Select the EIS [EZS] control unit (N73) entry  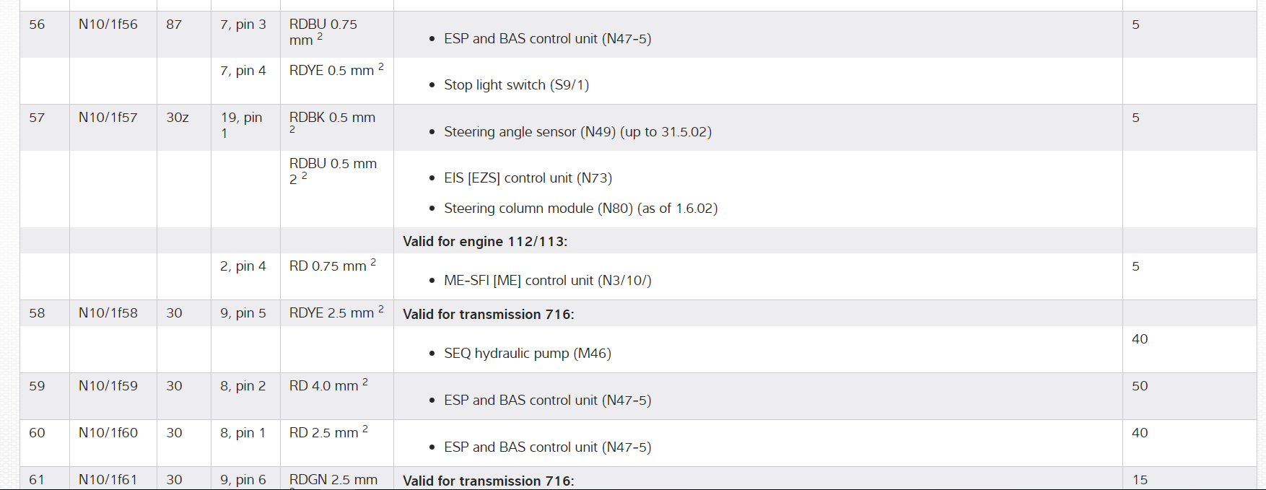[528, 178]
